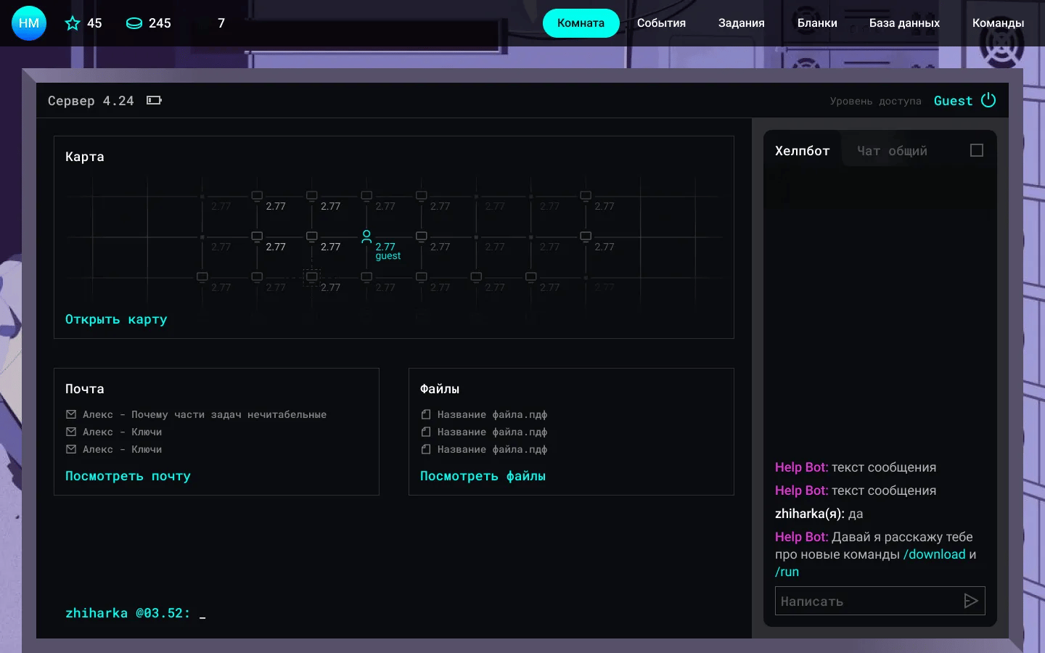The height and width of the screenshot is (653, 1045).
Task: Open the Команды navigation item
Action: (998, 23)
